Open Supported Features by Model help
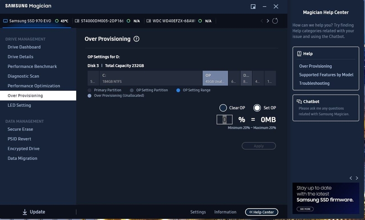This screenshot has height=220, width=365. tap(326, 75)
